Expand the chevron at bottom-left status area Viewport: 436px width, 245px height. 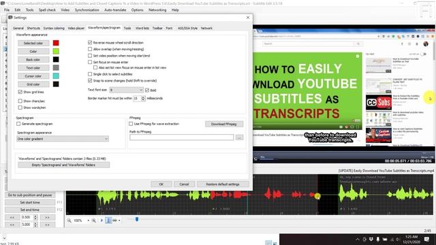(x=4, y=238)
